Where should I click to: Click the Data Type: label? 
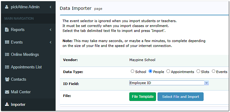tap(73, 72)
